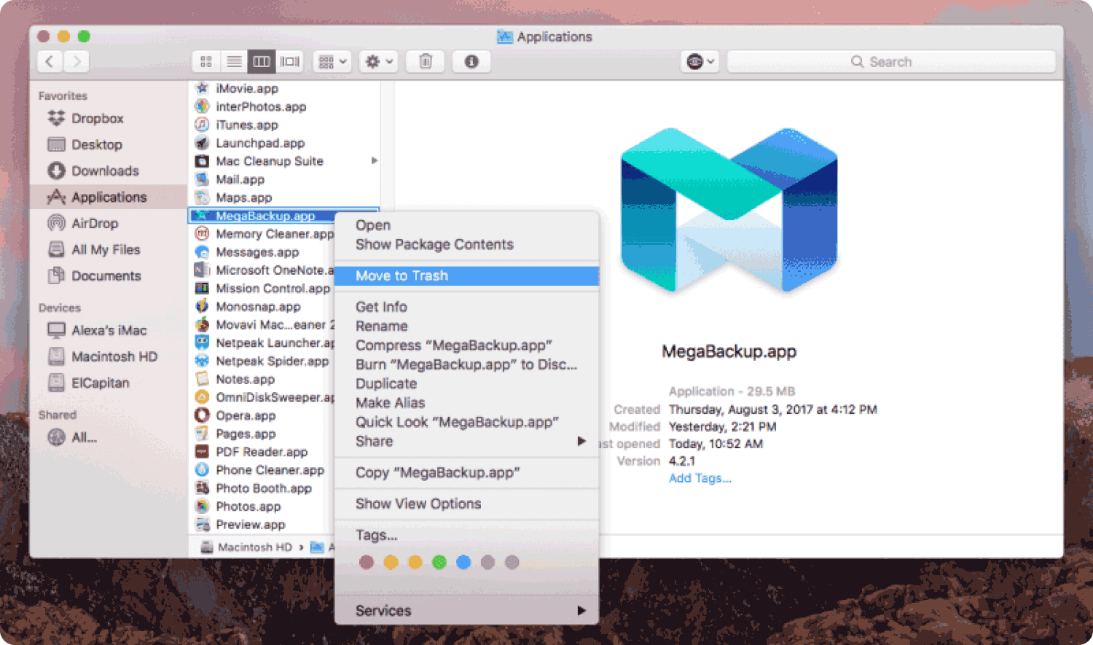Select iMovie.app in the list
This screenshot has height=645, width=1093.
(246, 88)
